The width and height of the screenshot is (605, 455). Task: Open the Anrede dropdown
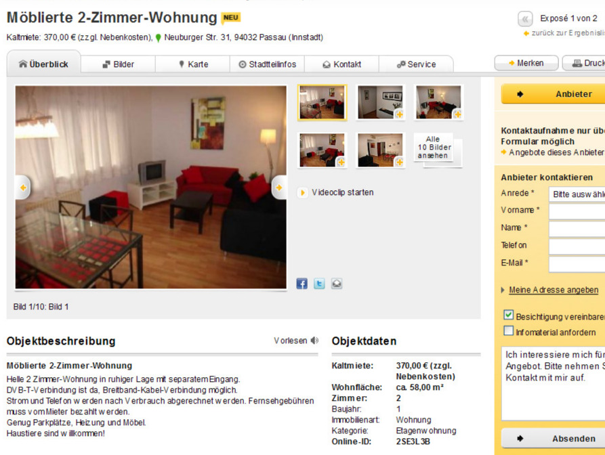577,194
